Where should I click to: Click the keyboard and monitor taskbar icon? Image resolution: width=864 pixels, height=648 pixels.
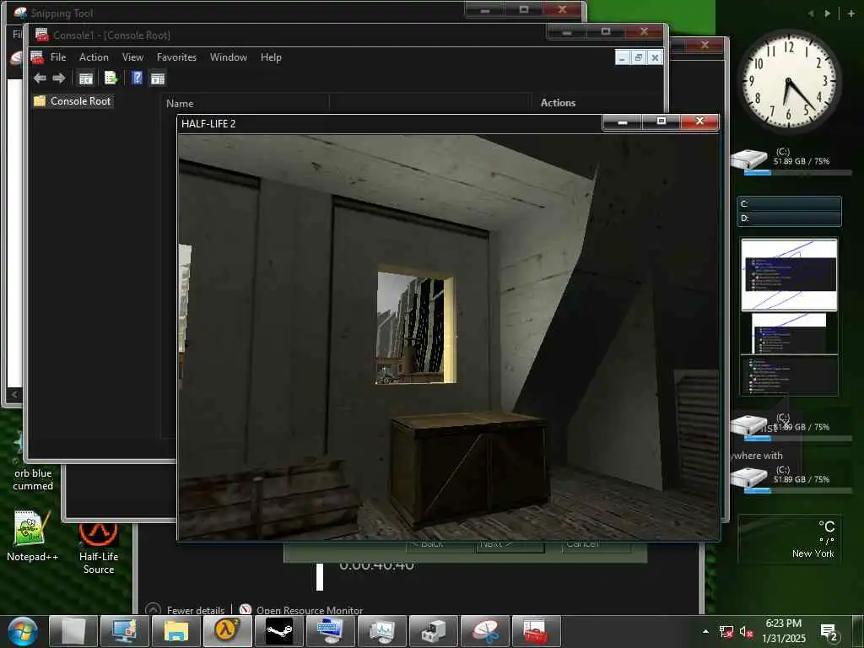point(331,631)
